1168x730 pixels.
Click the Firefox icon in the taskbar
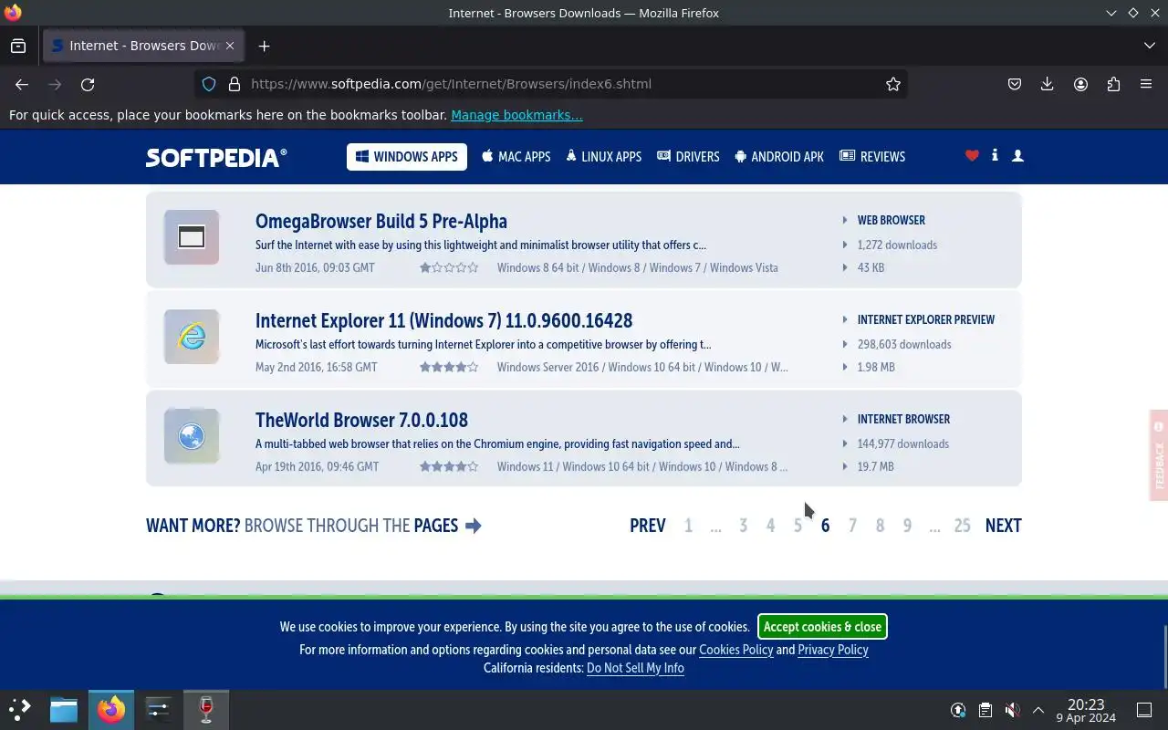click(111, 710)
